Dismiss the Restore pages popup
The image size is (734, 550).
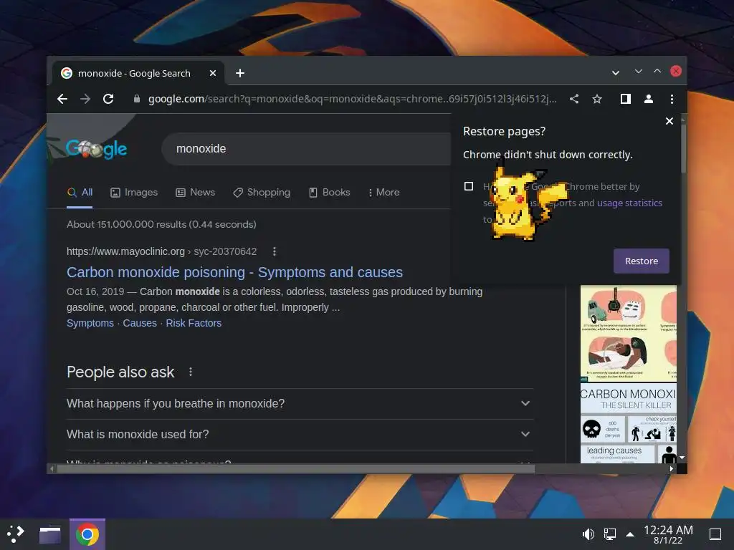[x=669, y=121]
